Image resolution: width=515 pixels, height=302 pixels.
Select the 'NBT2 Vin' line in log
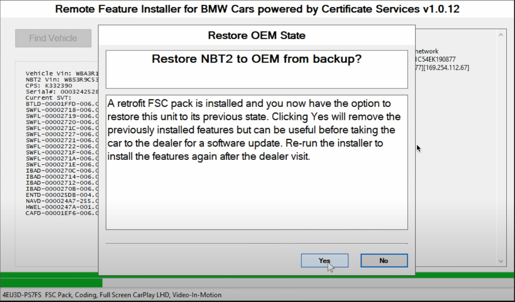click(x=62, y=80)
